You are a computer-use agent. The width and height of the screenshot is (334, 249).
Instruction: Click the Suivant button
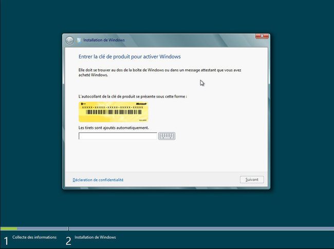point(252,180)
